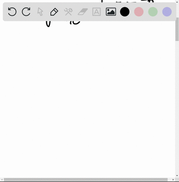Choose the eraser tool
The image size is (179, 182).
(x=83, y=12)
